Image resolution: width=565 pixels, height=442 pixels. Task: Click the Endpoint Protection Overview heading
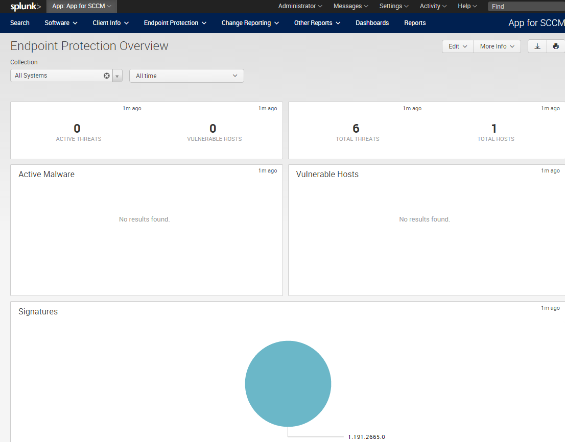tap(89, 46)
